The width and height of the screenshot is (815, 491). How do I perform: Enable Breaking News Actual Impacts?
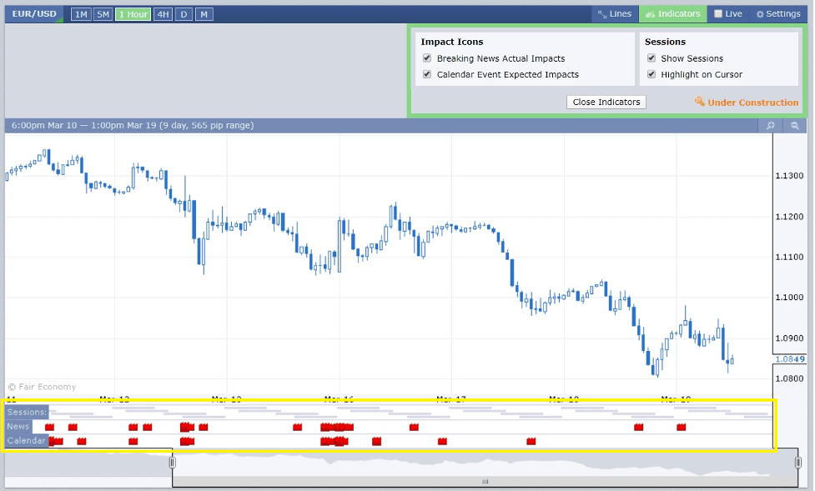[427, 58]
